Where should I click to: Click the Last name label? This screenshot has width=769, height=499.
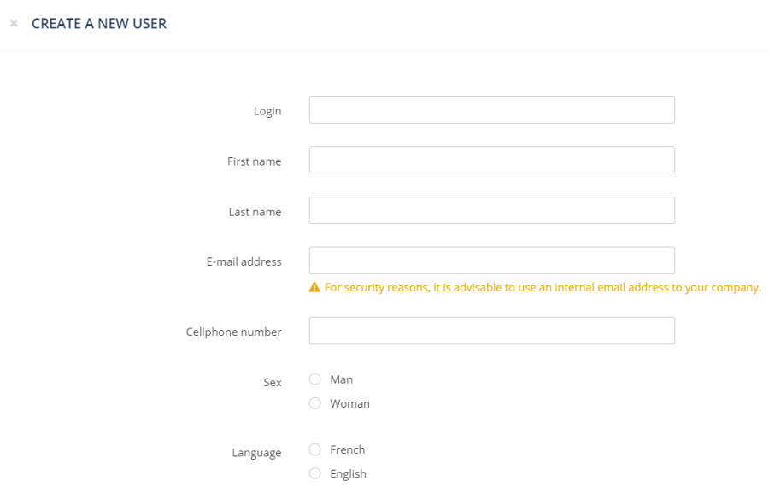pos(255,212)
